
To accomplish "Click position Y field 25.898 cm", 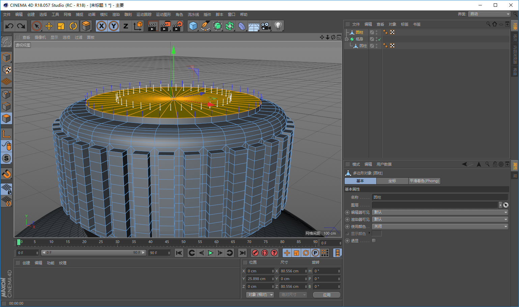I will (x=260, y=279).
